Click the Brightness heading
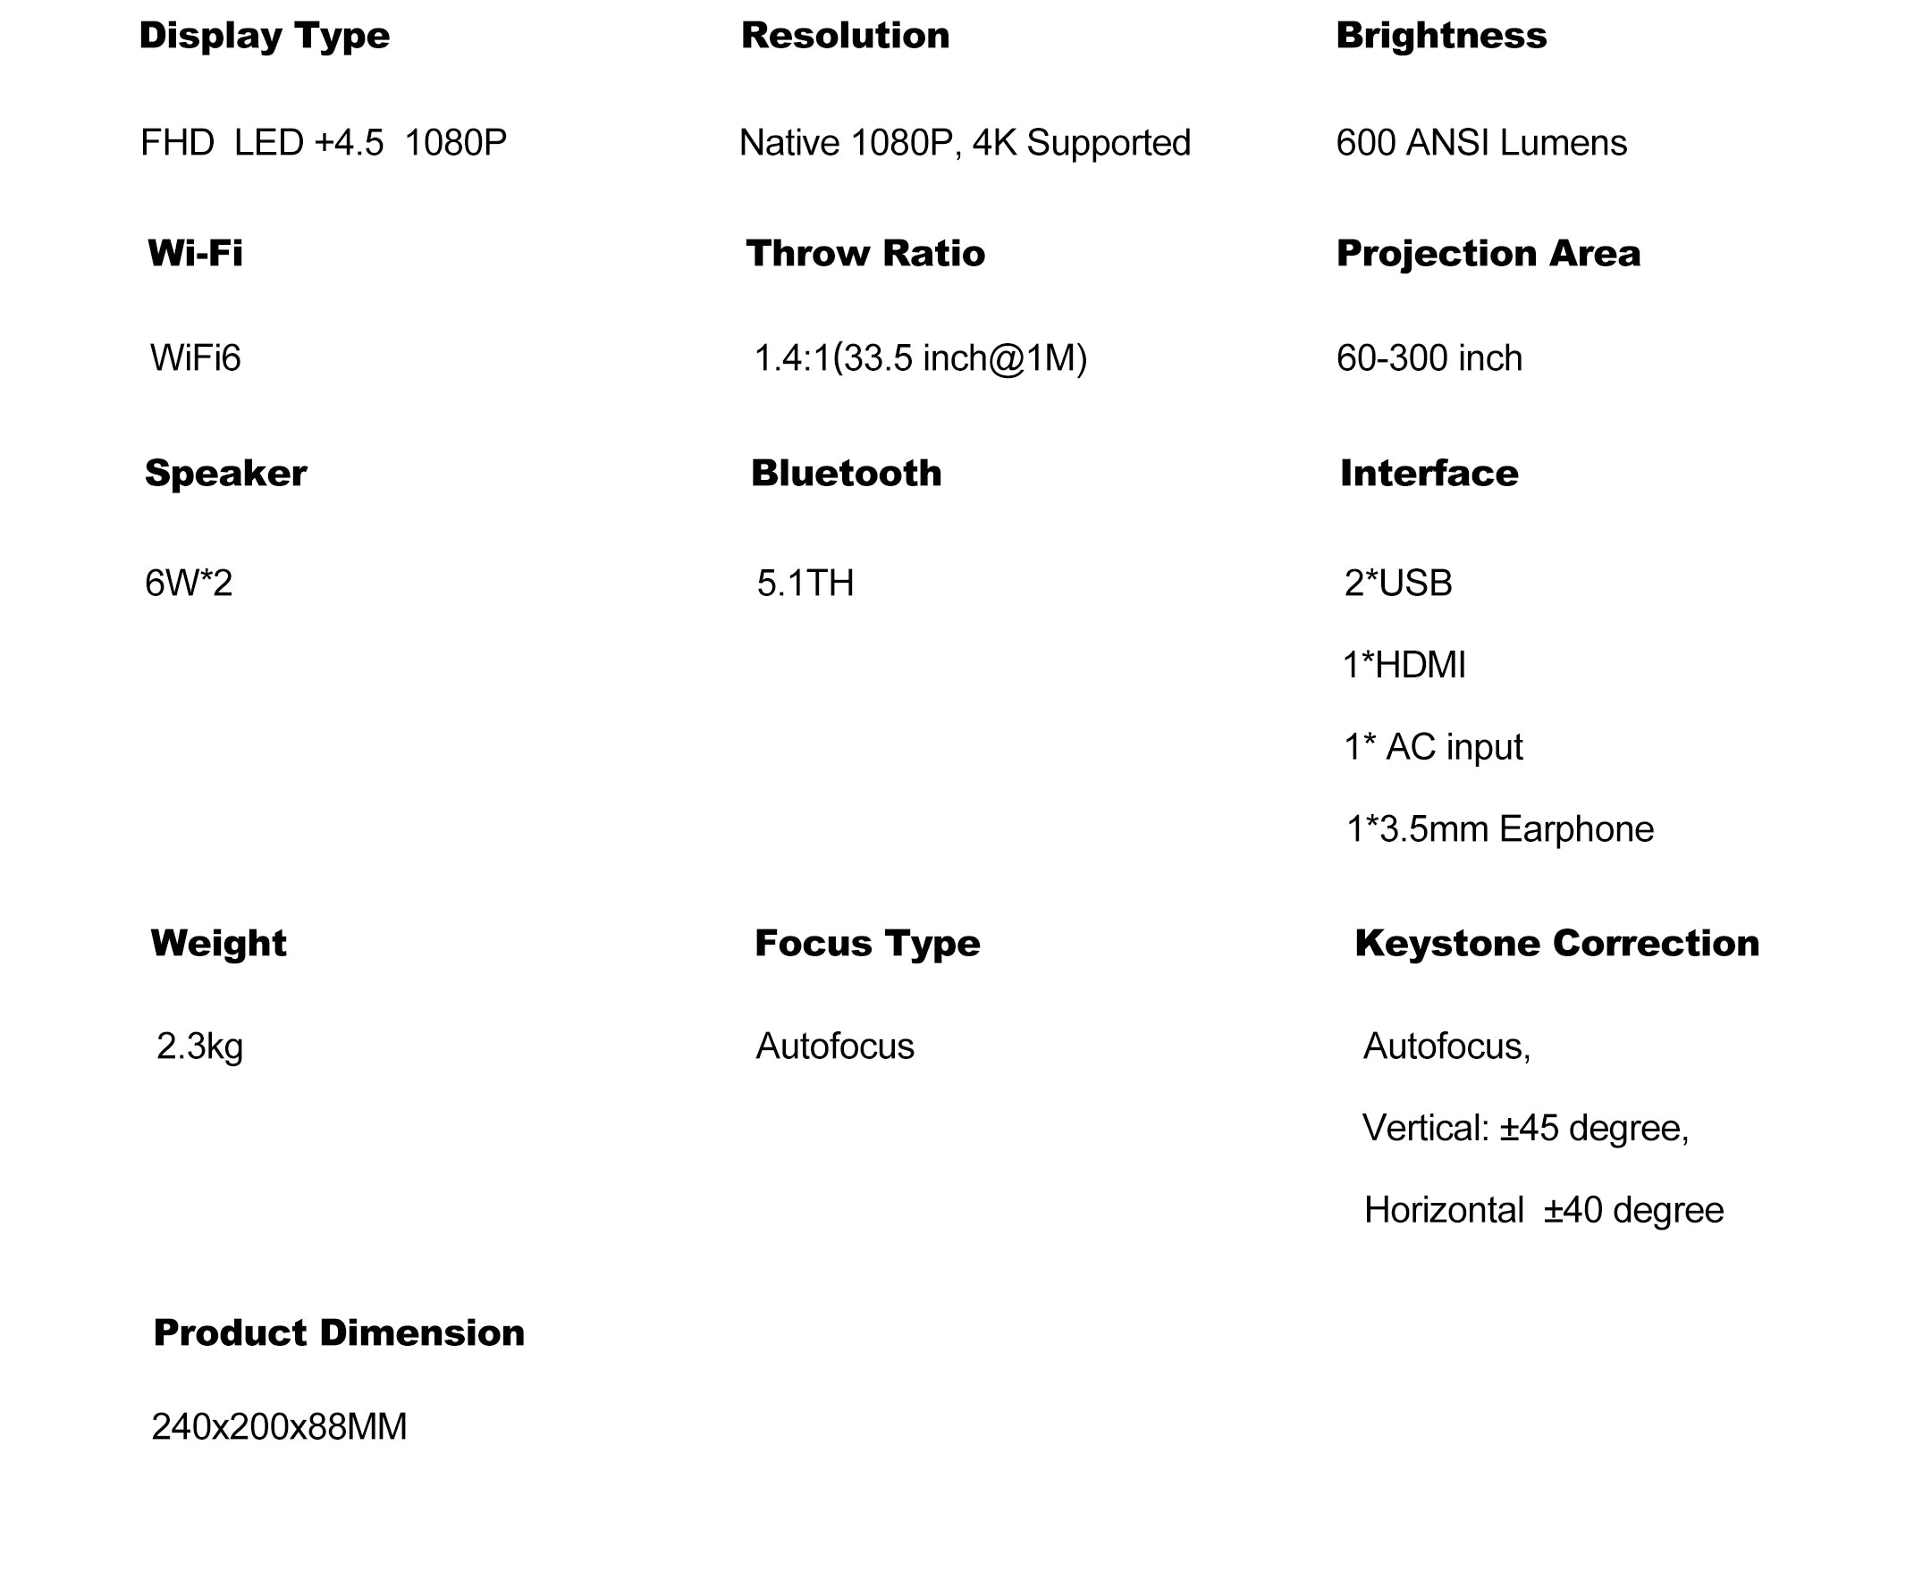1931x1580 pixels. click(x=1441, y=36)
